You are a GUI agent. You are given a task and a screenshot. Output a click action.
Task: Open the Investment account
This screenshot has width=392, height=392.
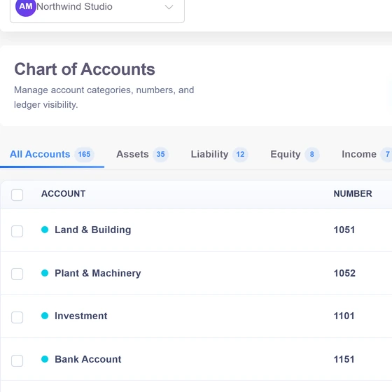(x=81, y=316)
